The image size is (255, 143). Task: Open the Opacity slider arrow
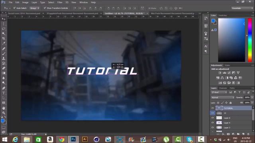[x=252, y=97]
